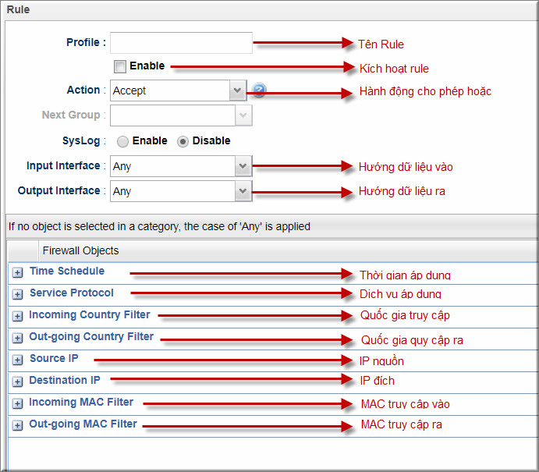The width and height of the screenshot is (539, 472).
Task: Select the SysLog Enable radio button
Action: [x=122, y=141]
